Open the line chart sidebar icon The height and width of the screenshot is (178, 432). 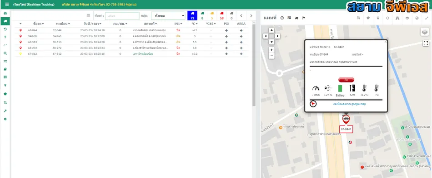coord(5,45)
